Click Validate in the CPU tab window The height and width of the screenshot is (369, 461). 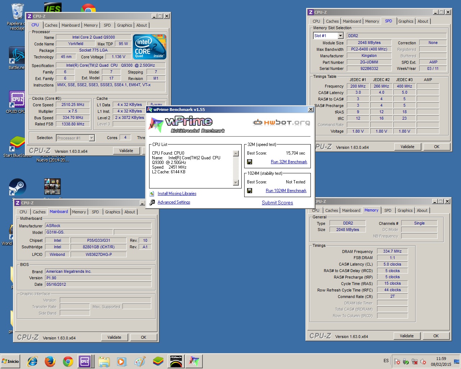(x=126, y=151)
